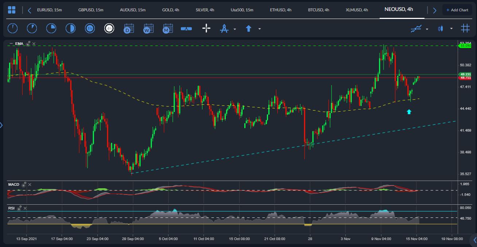Click the Add Chart button
Screen dimensions: 477x247
click(x=457, y=10)
